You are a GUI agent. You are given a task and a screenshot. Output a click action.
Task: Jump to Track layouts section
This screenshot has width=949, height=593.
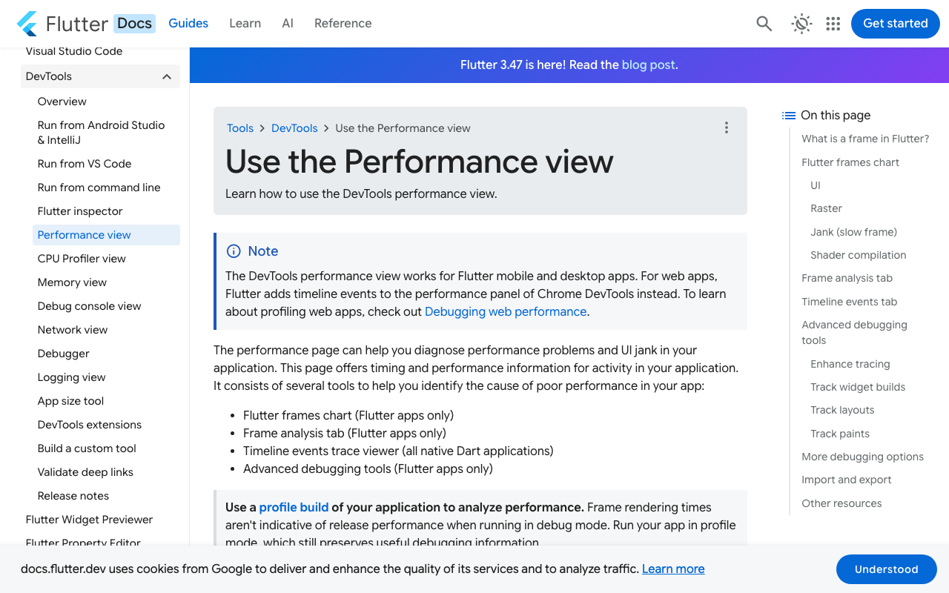842,410
